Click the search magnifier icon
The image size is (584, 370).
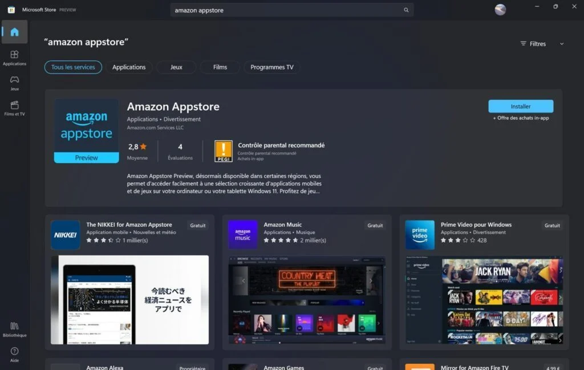point(406,10)
